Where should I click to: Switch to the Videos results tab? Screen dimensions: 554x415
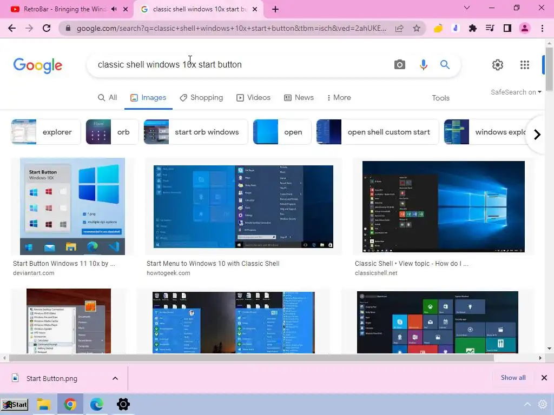253,98
